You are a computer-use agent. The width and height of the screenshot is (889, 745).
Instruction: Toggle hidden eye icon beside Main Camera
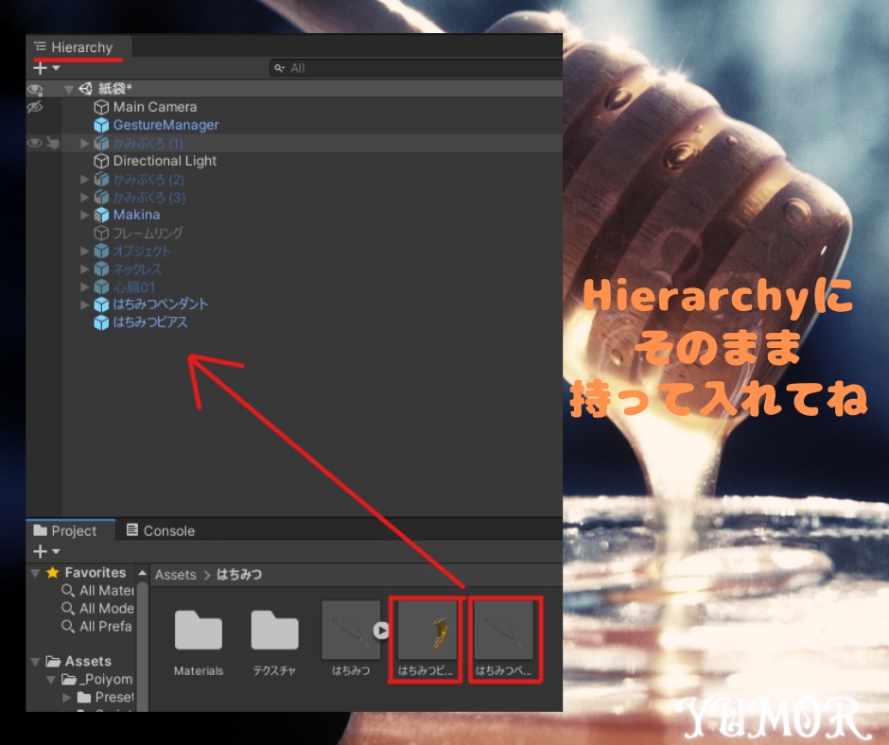[35, 107]
